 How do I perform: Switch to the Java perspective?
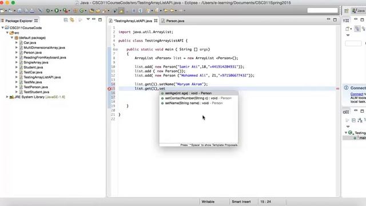(x=359, y=11)
